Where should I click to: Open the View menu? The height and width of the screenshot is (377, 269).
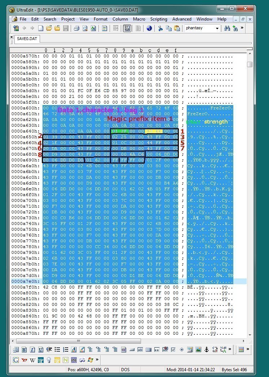[84, 19]
